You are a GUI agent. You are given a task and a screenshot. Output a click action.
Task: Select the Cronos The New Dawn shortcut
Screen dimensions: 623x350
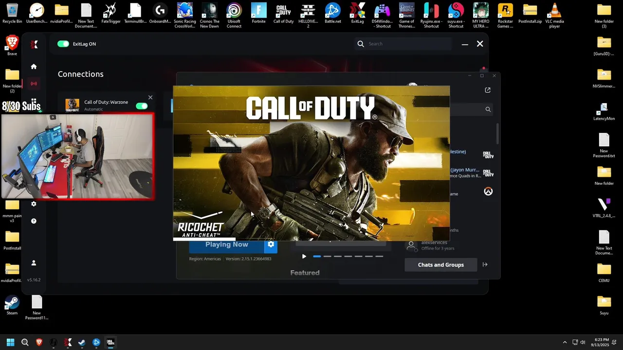(x=209, y=16)
